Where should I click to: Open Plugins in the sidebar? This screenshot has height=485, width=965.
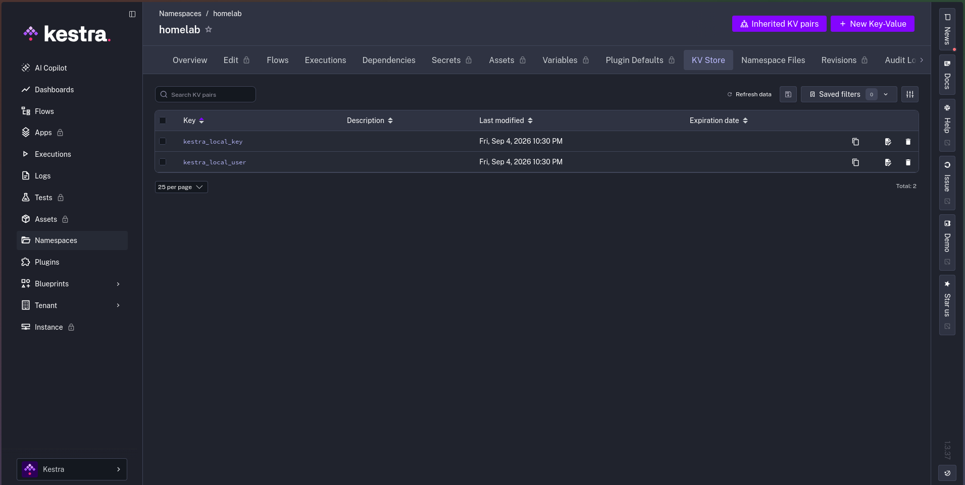[72, 262]
